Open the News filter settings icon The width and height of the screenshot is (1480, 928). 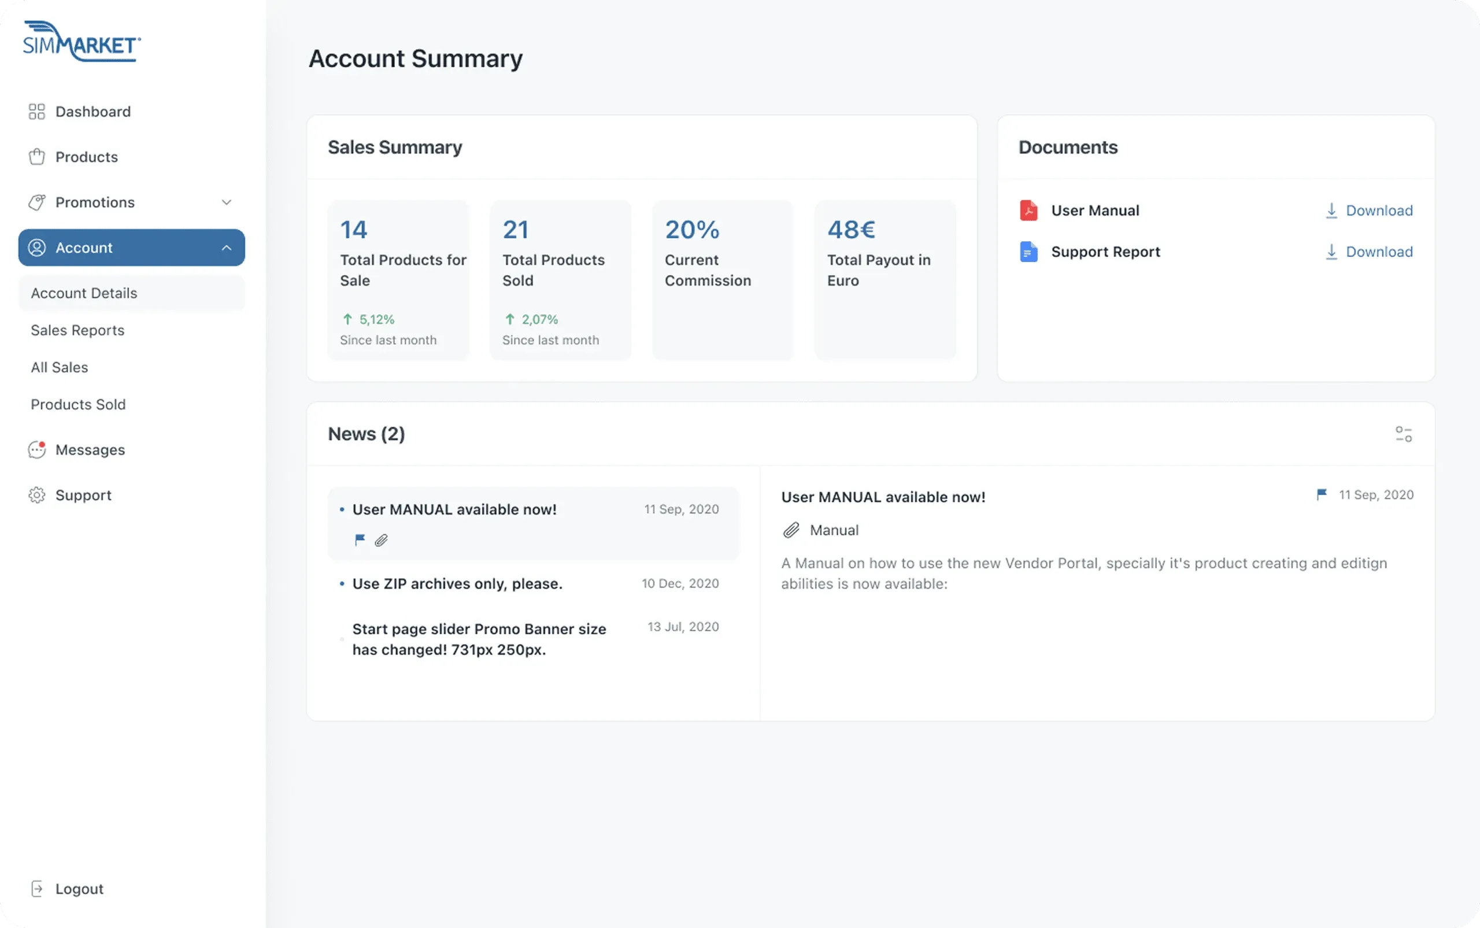click(1404, 434)
